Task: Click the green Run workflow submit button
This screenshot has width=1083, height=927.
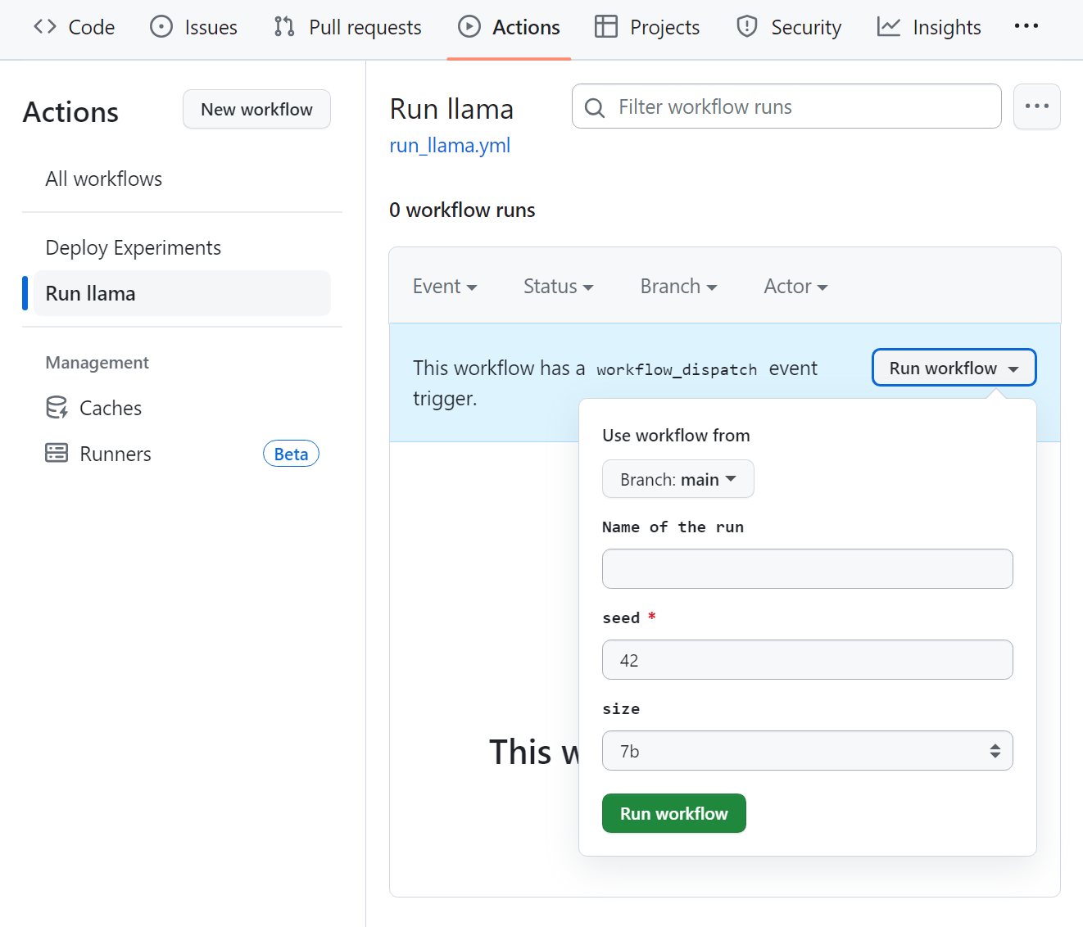Action: (674, 813)
